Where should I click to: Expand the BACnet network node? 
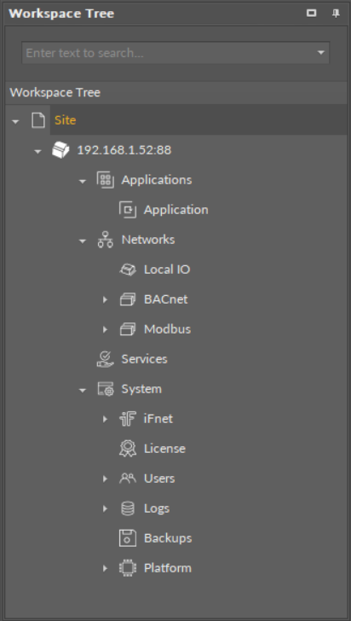click(105, 299)
